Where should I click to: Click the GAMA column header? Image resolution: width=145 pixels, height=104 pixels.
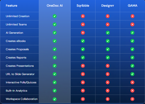tap(133, 6)
